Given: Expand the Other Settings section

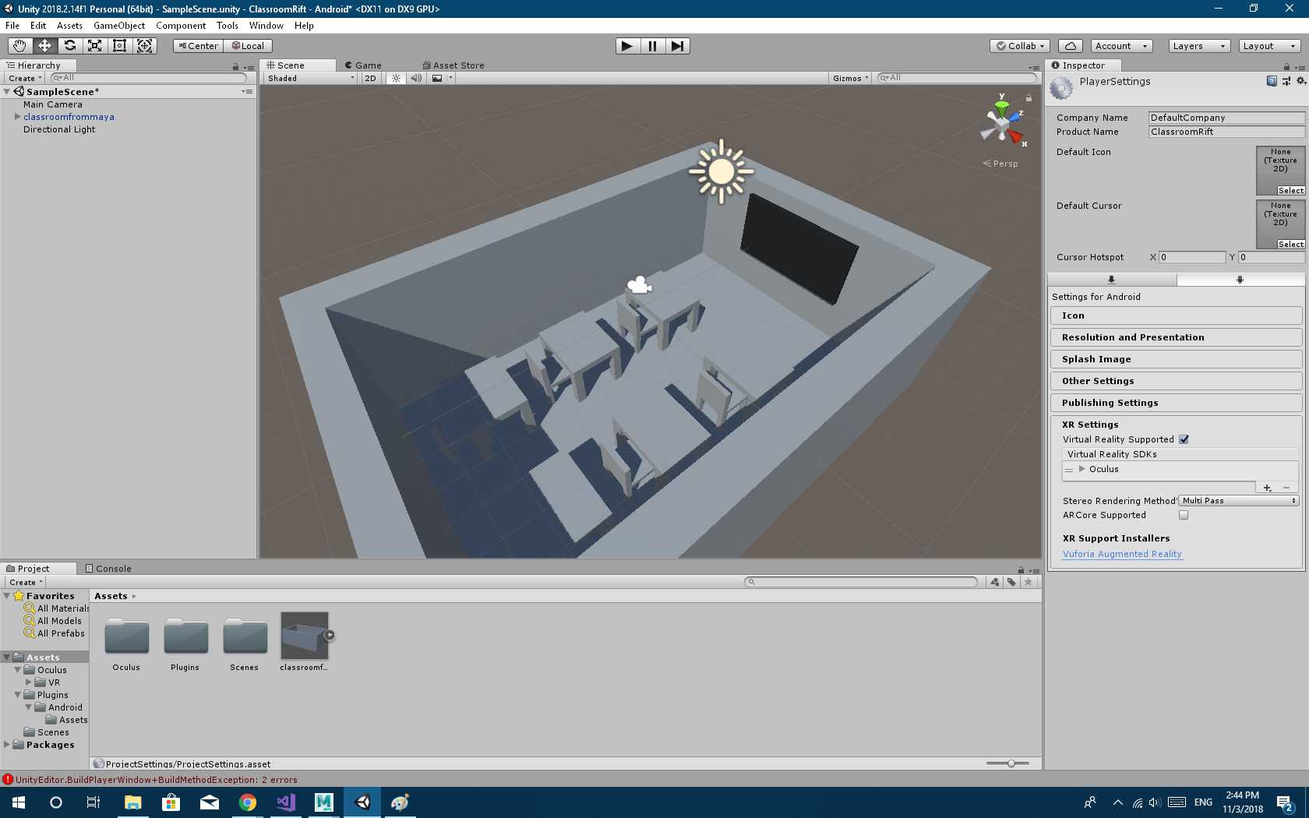Looking at the screenshot, I should click(x=1176, y=381).
